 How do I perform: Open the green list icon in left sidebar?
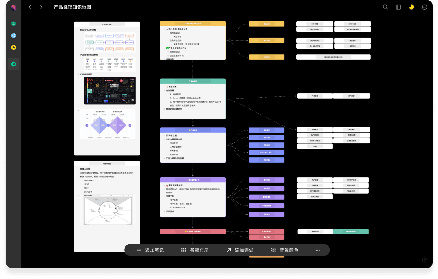(x=13, y=24)
